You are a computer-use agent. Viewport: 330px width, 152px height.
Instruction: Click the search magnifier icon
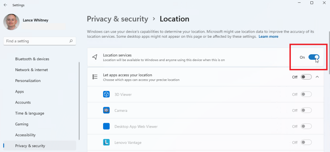(x=71, y=41)
